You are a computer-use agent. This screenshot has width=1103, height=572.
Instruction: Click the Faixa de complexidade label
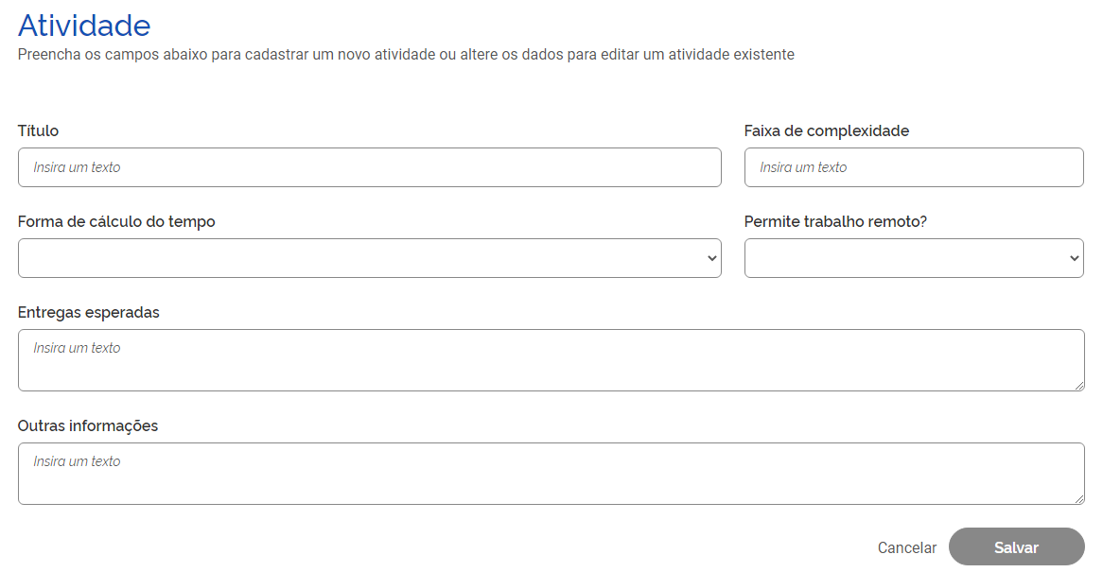coord(826,130)
